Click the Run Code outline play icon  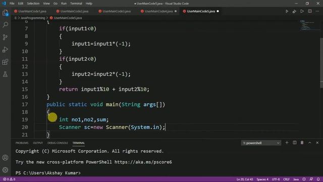click(x=302, y=11)
